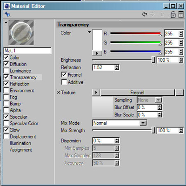Click the forward arrow icon
The image size is (186, 186).
[x=153, y=14]
